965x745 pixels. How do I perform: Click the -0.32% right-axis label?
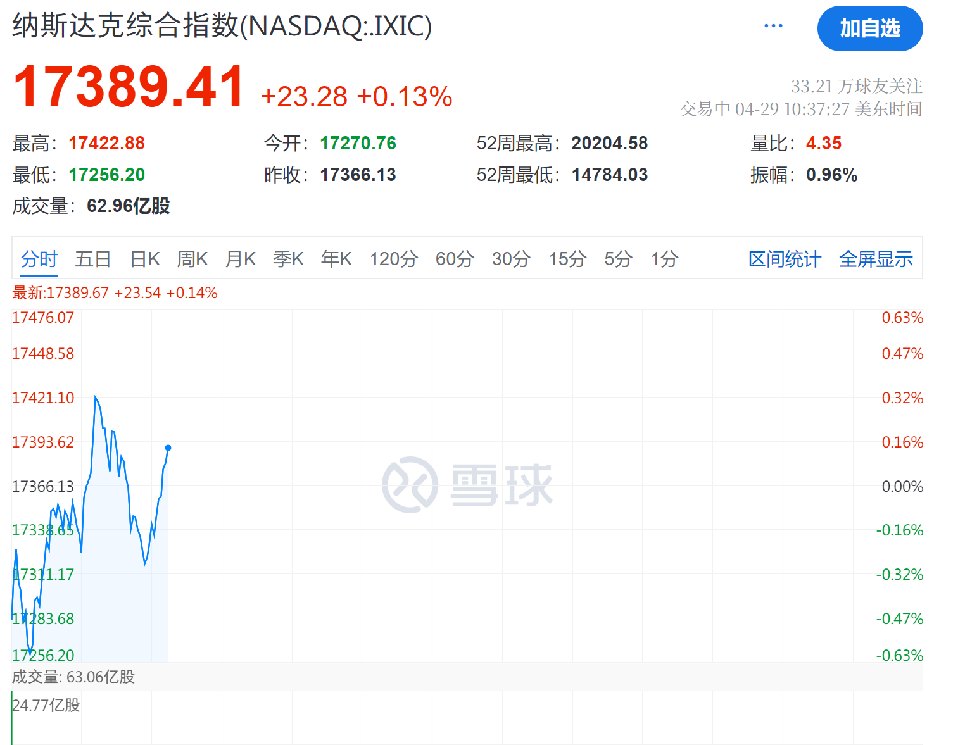pyautogui.click(x=900, y=575)
